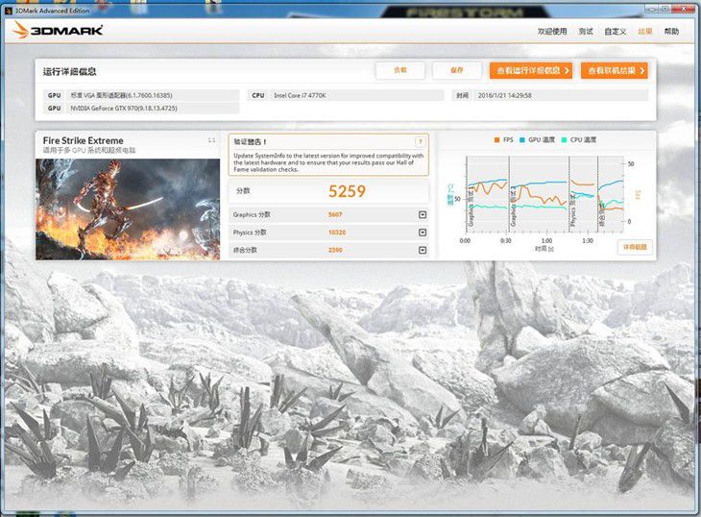Open the 自定义 custom tab
701x517 pixels.
click(x=616, y=32)
